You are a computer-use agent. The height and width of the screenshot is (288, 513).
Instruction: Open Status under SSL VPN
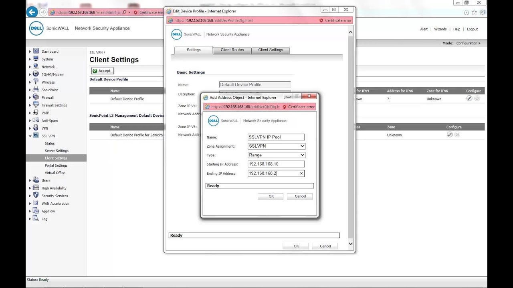coord(50,143)
